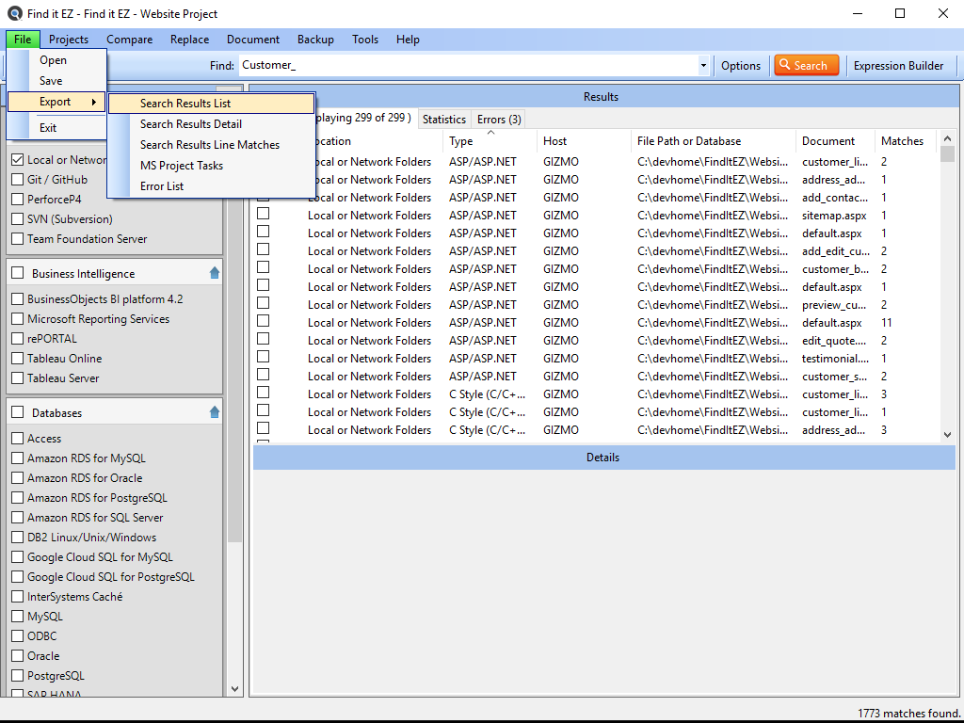Open the Document menu
964x723 pixels.
[x=252, y=40]
